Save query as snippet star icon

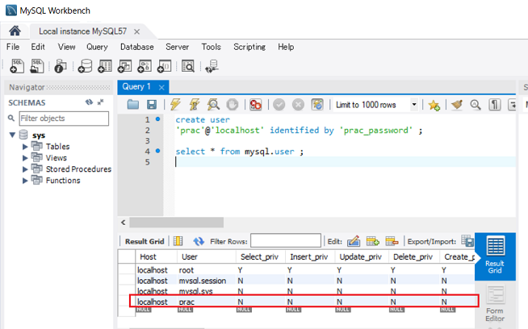tap(434, 105)
